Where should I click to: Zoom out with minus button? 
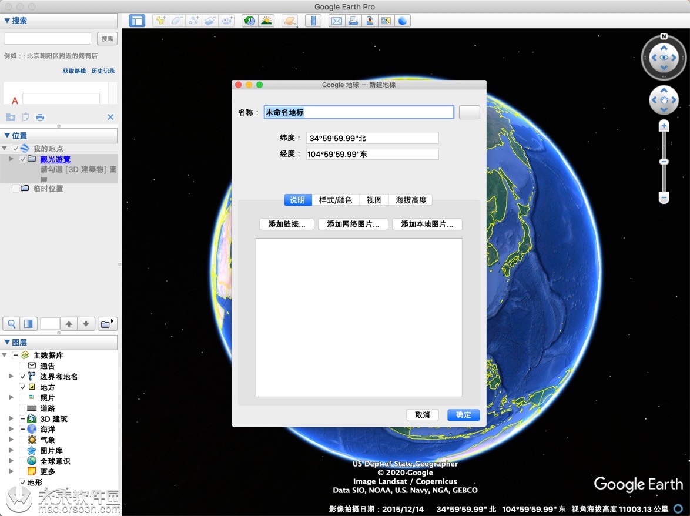point(664,197)
